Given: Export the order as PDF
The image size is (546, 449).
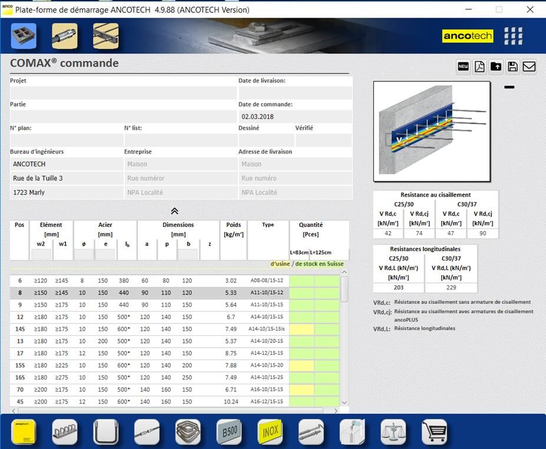Looking at the screenshot, I should (x=480, y=67).
